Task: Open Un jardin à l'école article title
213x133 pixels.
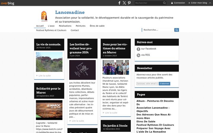Action: coord(115,126)
